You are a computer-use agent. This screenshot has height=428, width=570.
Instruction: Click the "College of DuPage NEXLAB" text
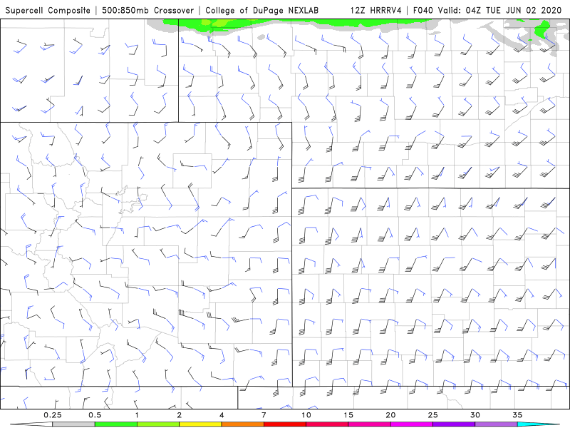261,10
